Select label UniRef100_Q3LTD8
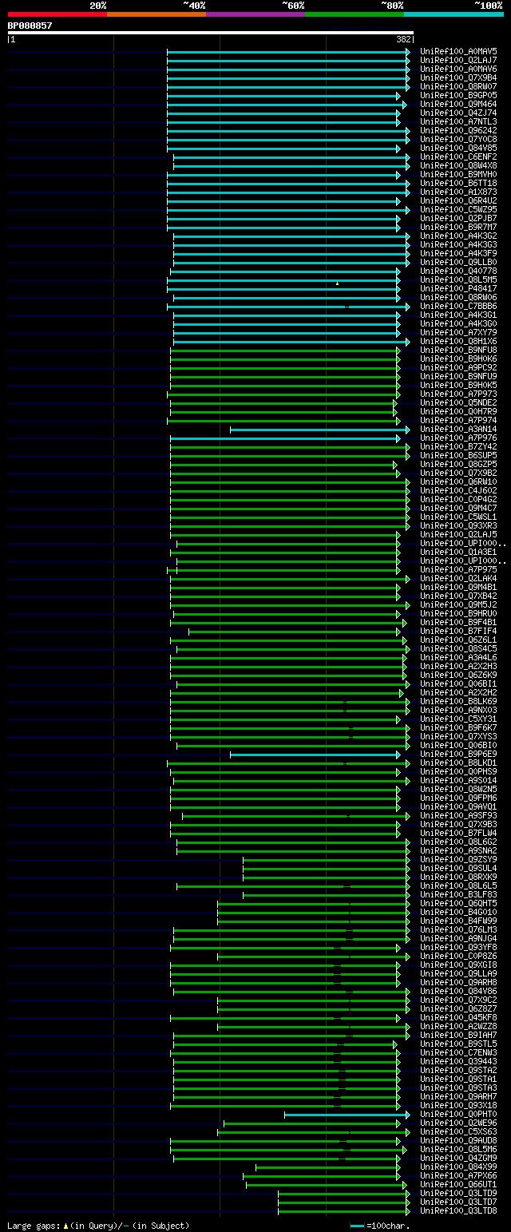The image size is (511, 1232). point(458,1210)
